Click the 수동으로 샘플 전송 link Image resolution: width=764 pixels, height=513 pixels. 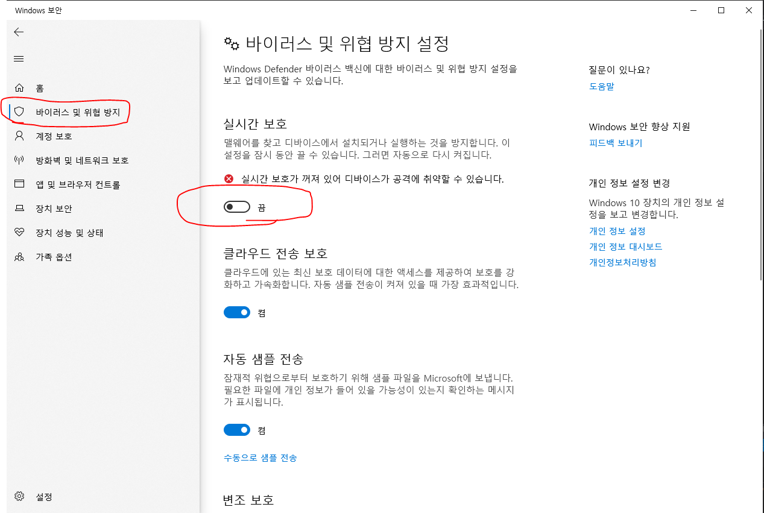tap(260, 458)
